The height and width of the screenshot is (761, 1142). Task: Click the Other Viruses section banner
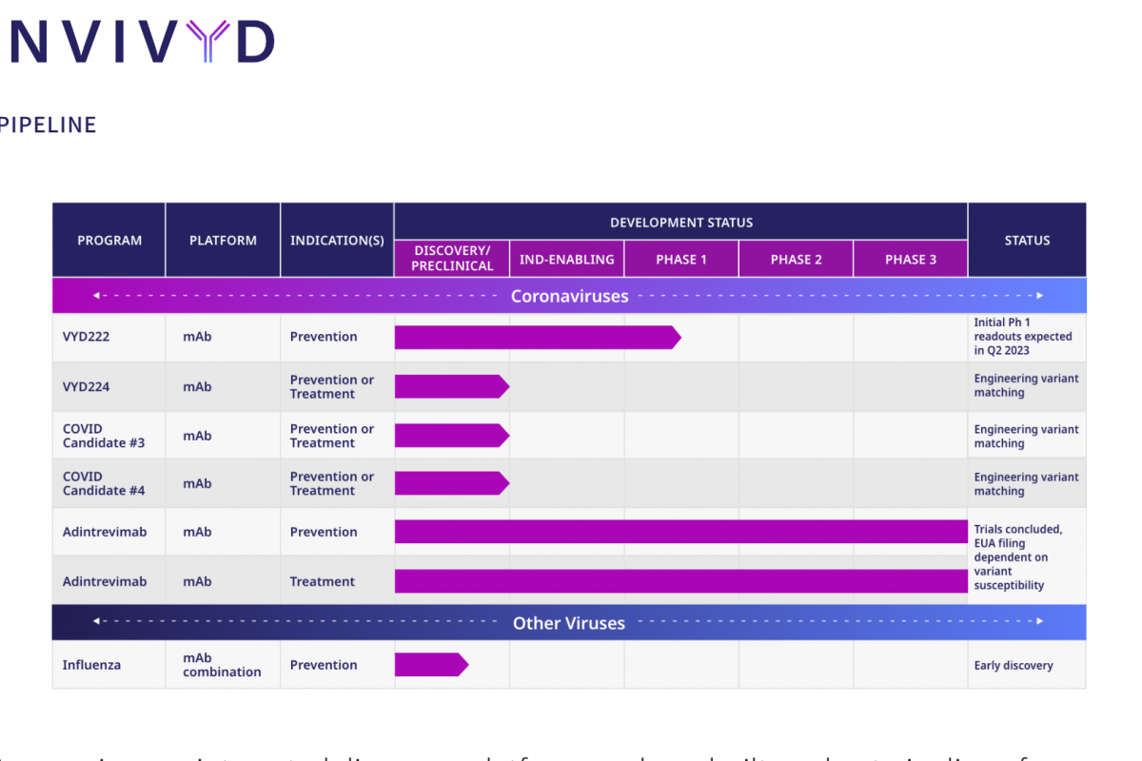tap(569, 623)
